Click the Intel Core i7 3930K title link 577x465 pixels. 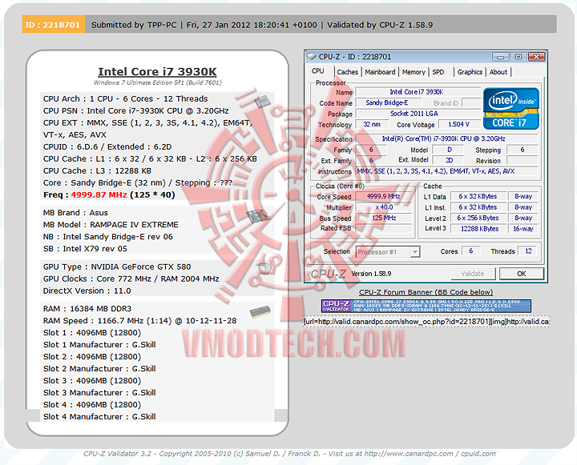157,71
